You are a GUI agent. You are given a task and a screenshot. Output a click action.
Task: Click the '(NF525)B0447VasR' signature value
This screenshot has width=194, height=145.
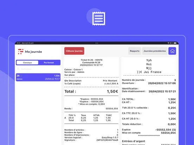point(107,140)
